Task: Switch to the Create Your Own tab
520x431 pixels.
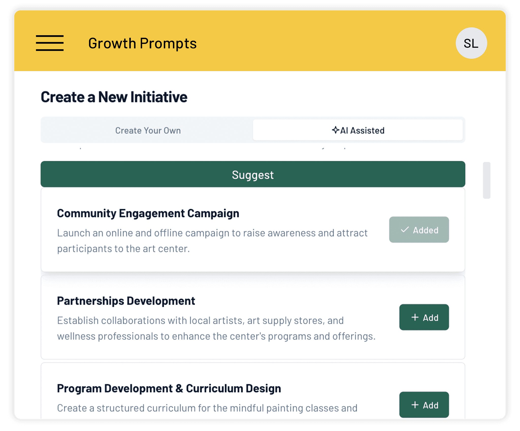Action: coord(148,130)
